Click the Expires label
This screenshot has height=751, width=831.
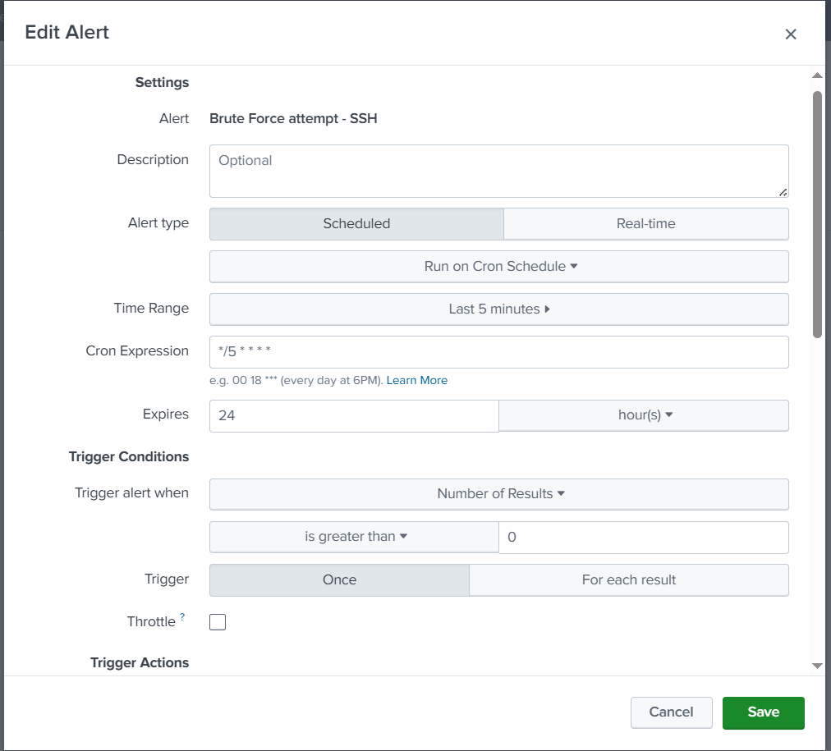pos(166,414)
